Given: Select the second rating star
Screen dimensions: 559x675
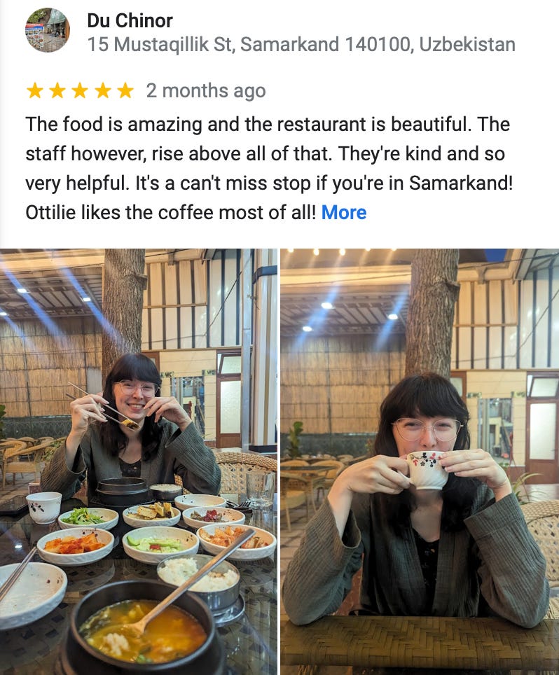Looking at the screenshot, I should click(57, 91).
